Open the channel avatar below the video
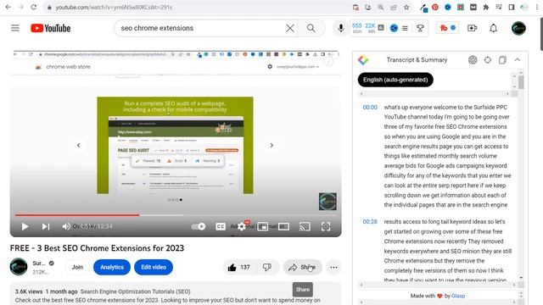 19,267
